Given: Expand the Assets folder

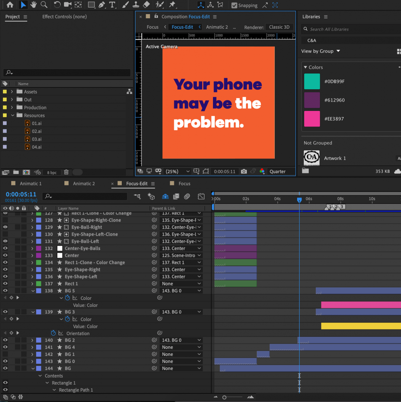Looking at the screenshot, I should tap(12, 92).
